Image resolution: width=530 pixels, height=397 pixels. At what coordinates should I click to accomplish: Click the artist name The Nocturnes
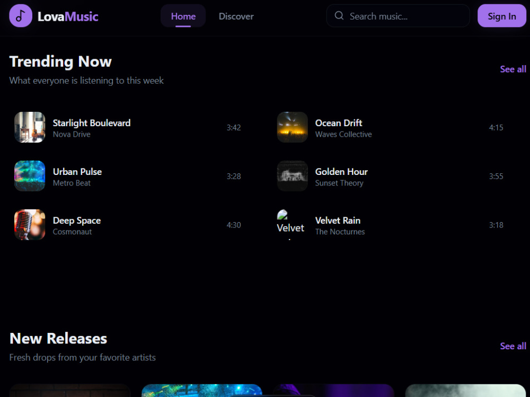coord(340,232)
